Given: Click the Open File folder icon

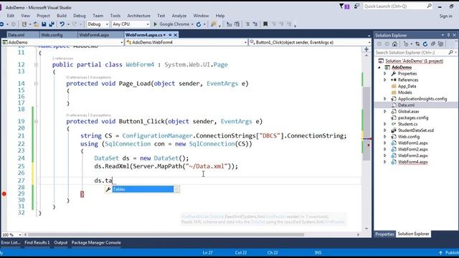Looking at the screenshot, I should point(36,24).
